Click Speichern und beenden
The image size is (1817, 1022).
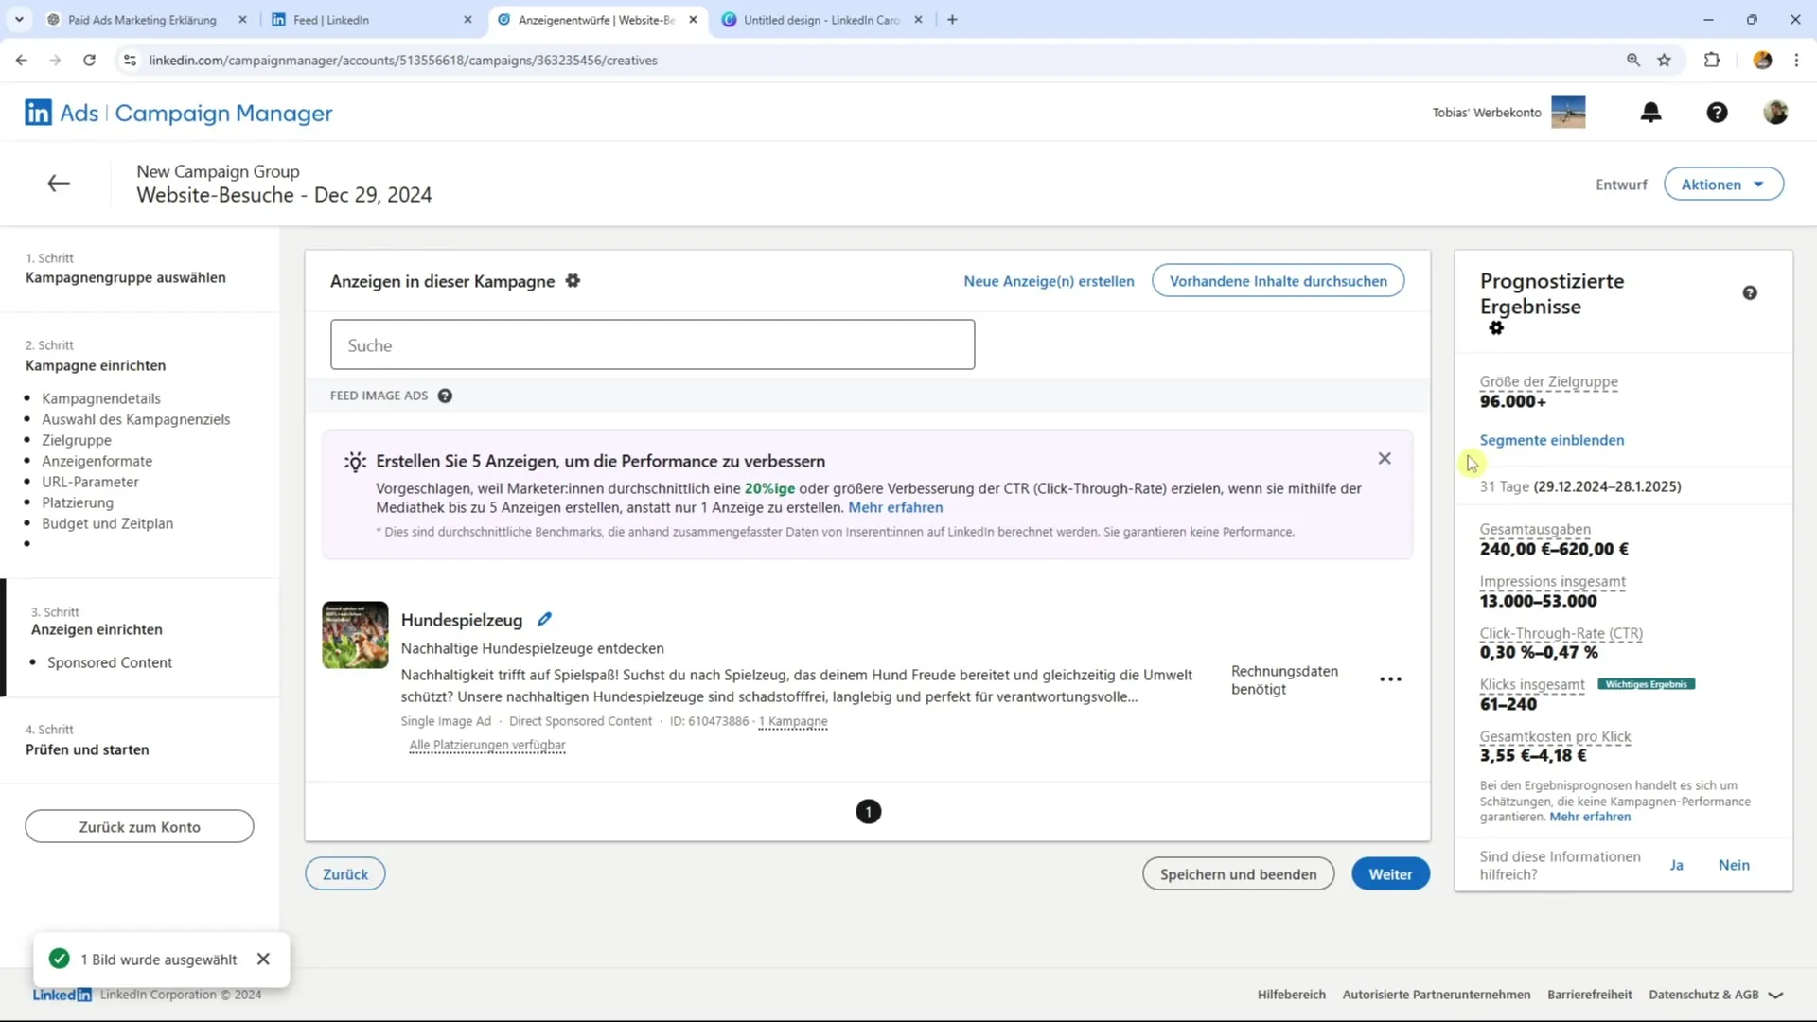pos(1238,874)
